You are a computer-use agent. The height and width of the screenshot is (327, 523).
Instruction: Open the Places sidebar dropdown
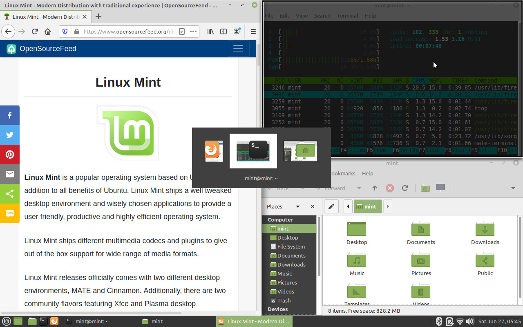[x=297, y=206]
